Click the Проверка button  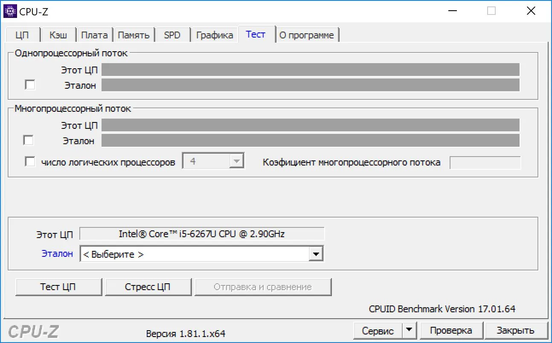tap(451, 330)
